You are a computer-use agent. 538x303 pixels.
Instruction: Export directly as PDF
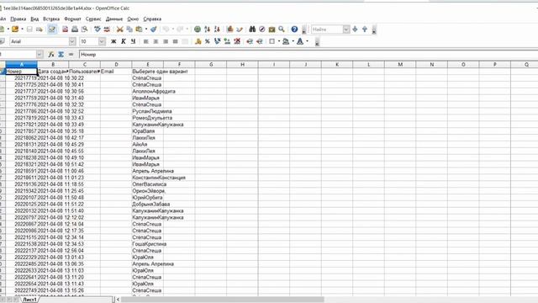pos(66,29)
